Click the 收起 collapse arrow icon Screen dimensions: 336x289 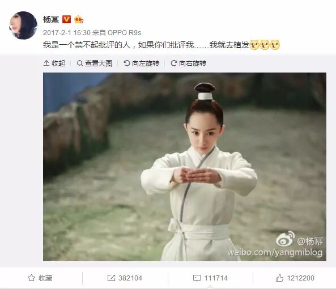pos(46,63)
